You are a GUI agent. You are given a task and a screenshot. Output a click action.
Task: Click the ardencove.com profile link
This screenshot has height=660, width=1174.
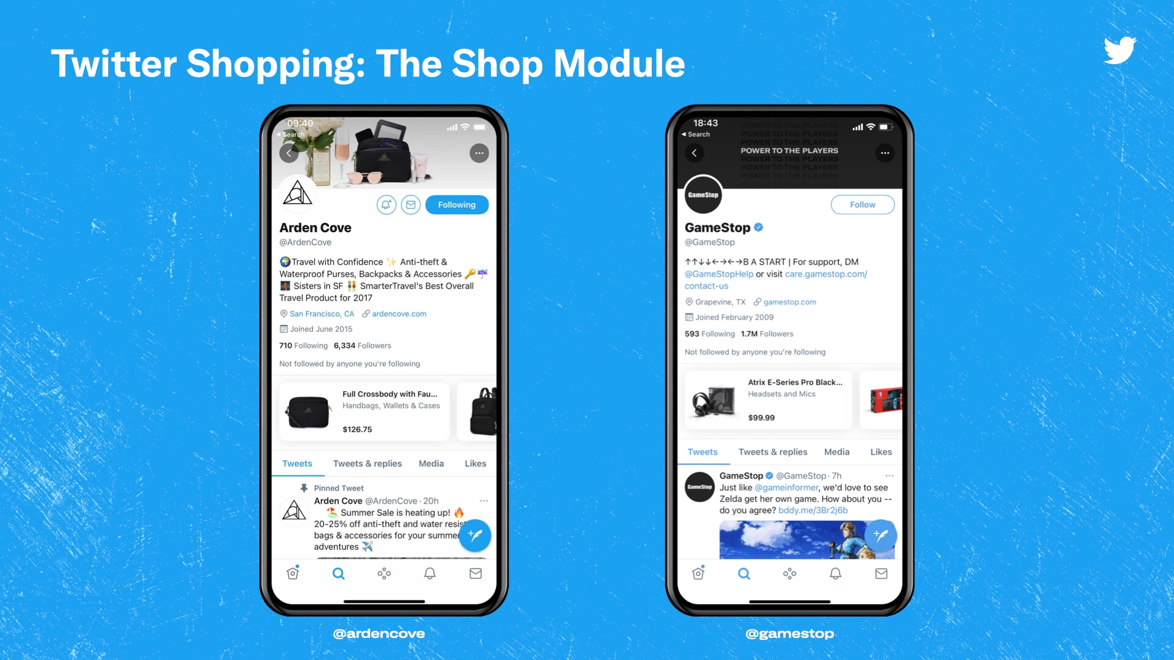[x=394, y=313]
